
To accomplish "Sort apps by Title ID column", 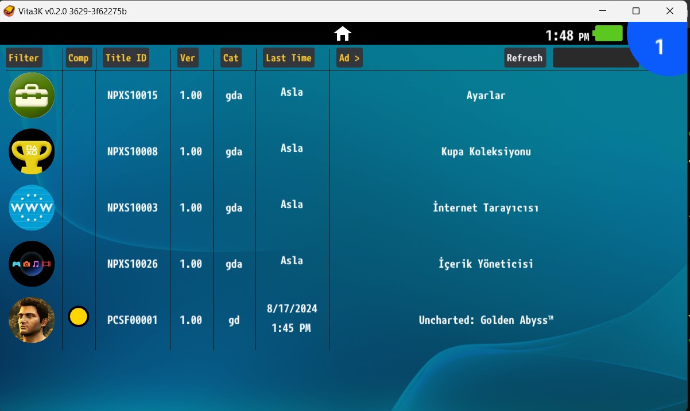I will click(126, 58).
